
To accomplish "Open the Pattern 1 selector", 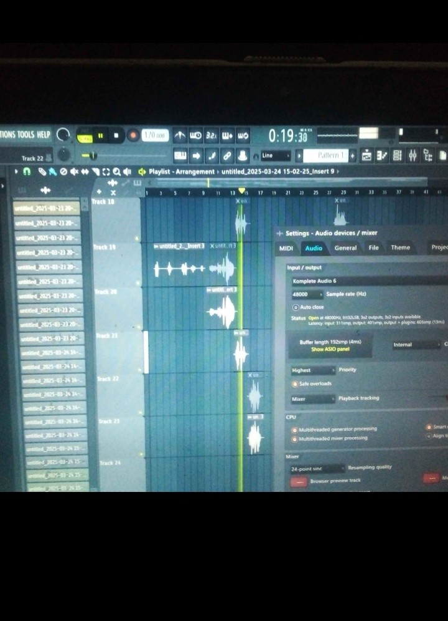I will click(326, 155).
